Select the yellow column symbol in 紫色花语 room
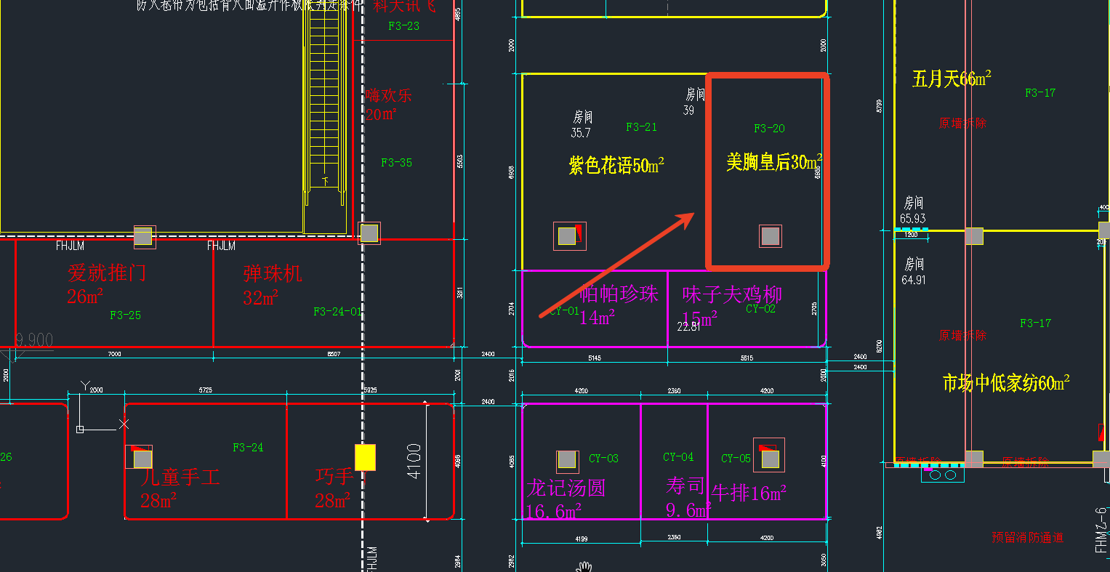Screen dimensions: 1110x572 pos(567,236)
